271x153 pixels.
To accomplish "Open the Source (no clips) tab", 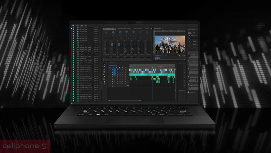I will tap(138, 29).
